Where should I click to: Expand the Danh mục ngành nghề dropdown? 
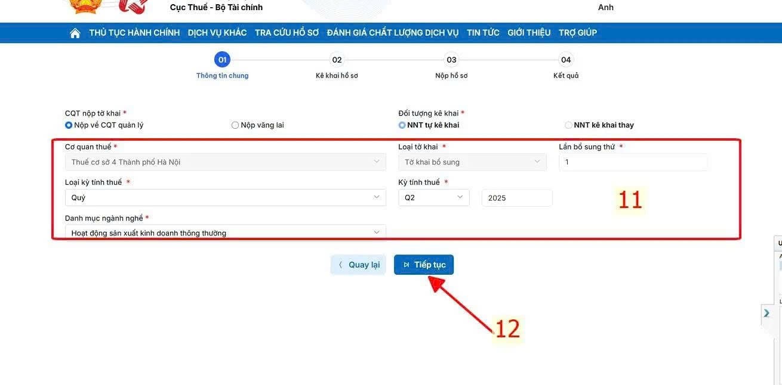(x=226, y=233)
